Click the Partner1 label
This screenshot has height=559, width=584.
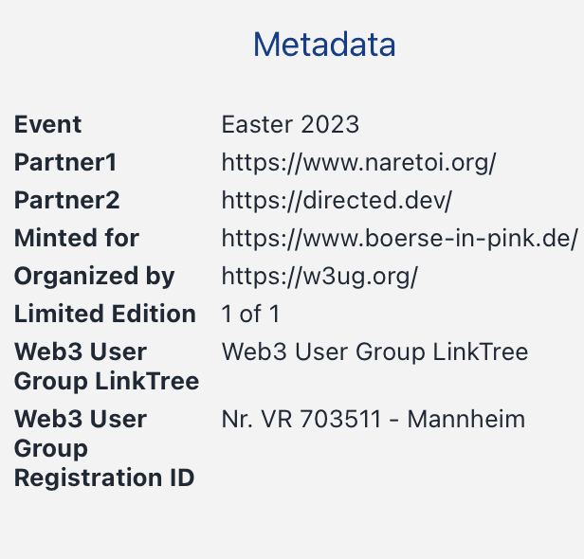click(65, 163)
